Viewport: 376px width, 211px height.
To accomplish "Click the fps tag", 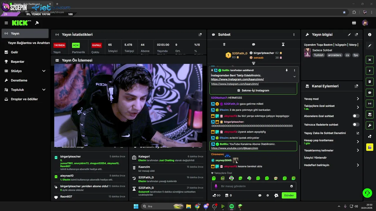I will [x=356, y=55].
